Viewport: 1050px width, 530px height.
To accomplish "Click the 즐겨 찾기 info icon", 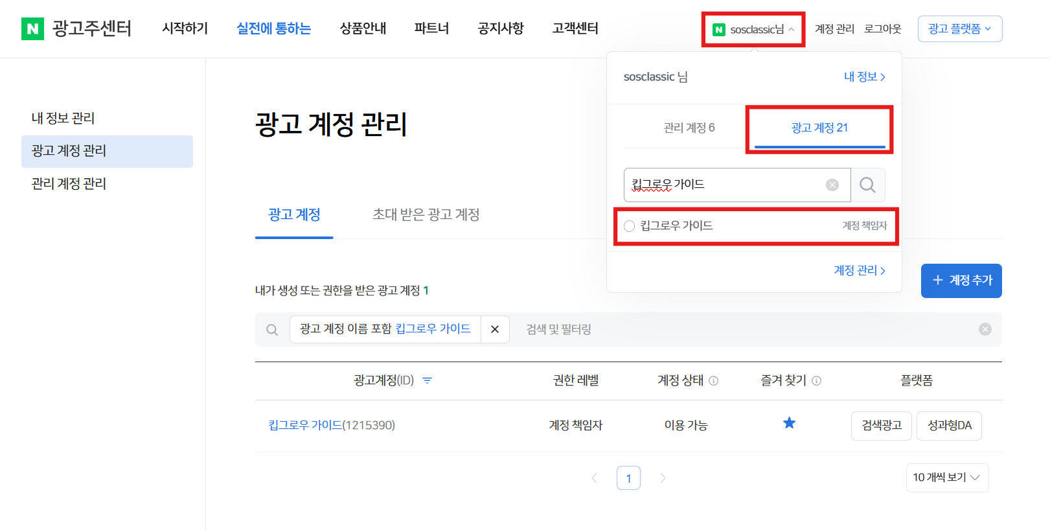I will tap(816, 381).
